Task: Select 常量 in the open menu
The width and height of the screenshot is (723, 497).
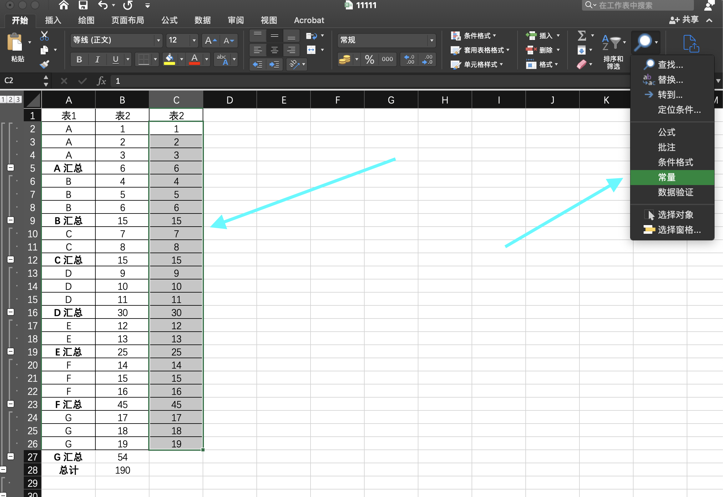Action: [666, 177]
